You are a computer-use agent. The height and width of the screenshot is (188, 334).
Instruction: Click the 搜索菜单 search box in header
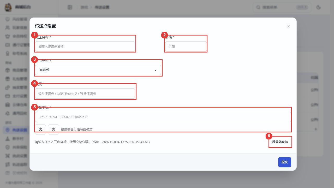coord(282,7)
